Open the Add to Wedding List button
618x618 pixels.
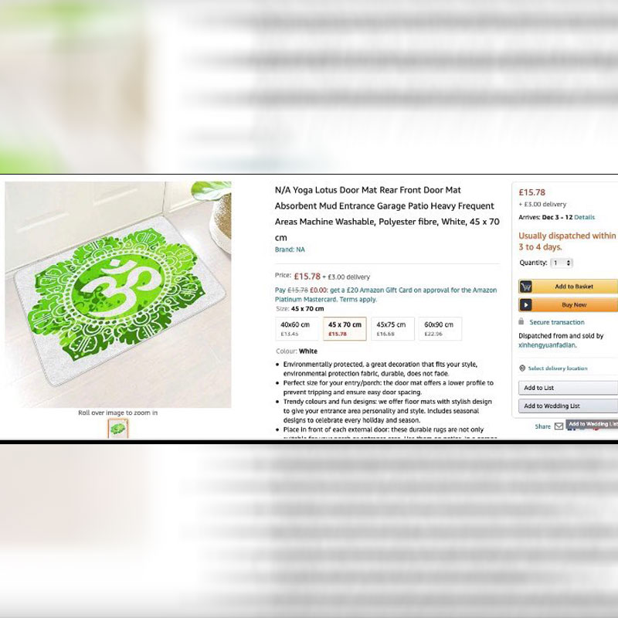(x=568, y=406)
